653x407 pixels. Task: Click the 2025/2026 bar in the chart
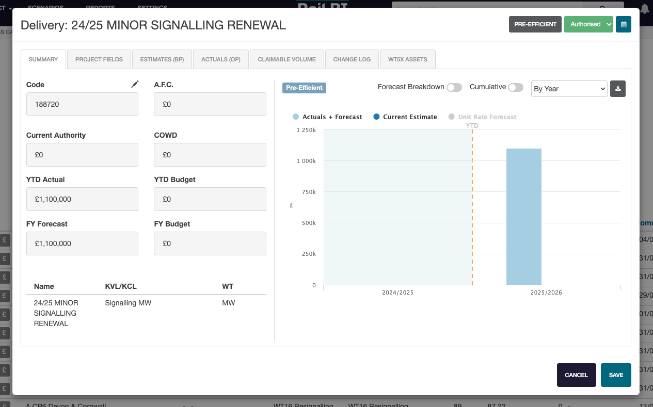point(523,217)
